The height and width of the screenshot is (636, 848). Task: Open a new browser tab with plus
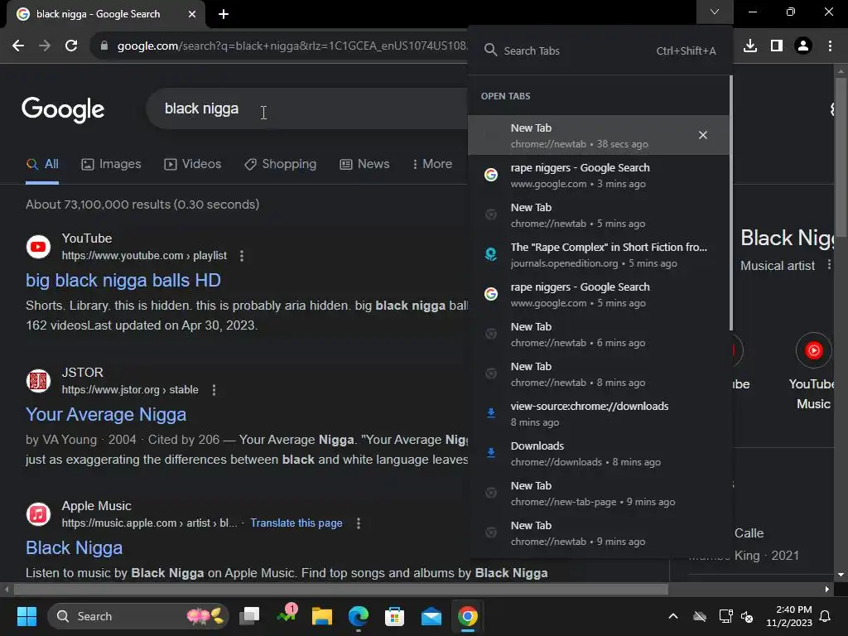224,14
